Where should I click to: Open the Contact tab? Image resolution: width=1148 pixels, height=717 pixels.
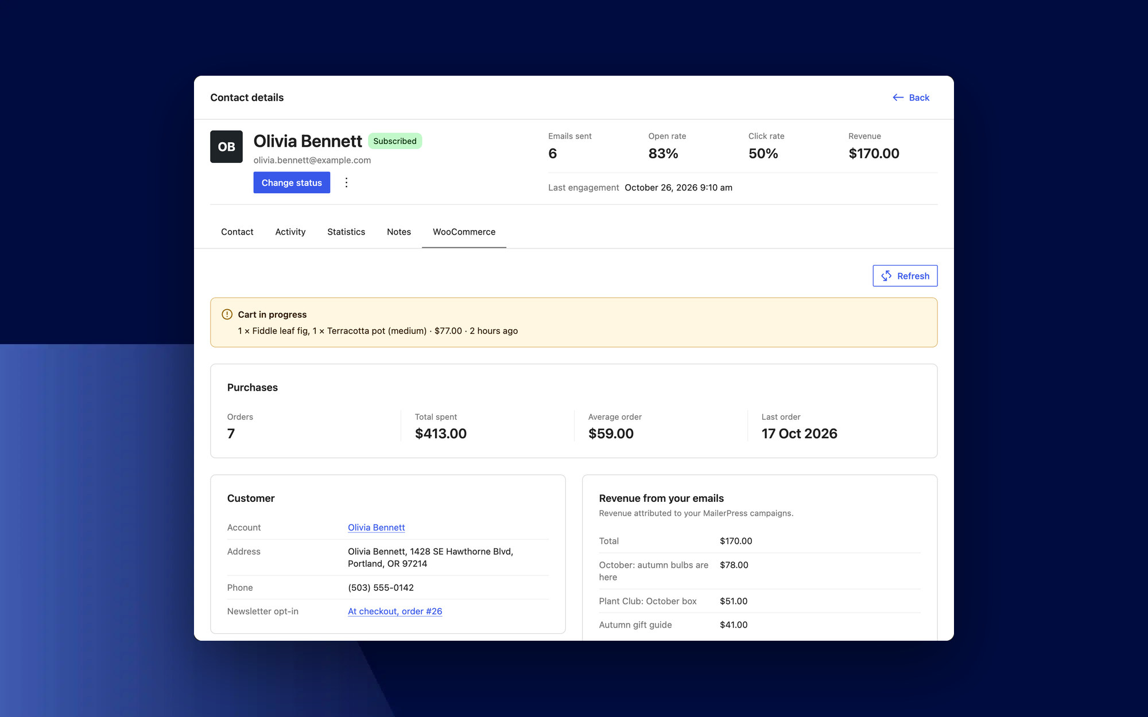tap(237, 232)
